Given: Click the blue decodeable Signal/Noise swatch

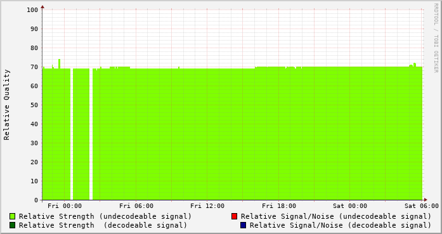Looking at the screenshot, I should coord(244,225).
